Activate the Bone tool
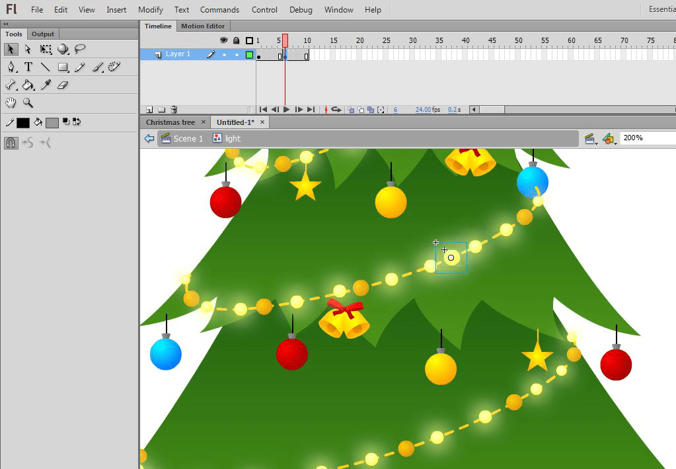 coord(10,85)
